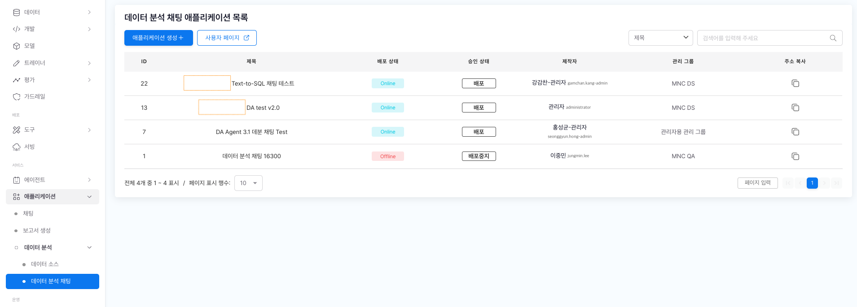Image resolution: width=857 pixels, height=307 pixels.
Task: Focus the search keyword input field
Action: pos(763,38)
